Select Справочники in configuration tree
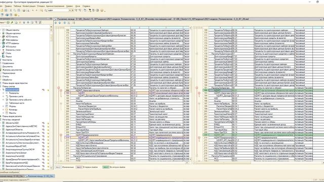The image size is (324, 182). pos(8,63)
